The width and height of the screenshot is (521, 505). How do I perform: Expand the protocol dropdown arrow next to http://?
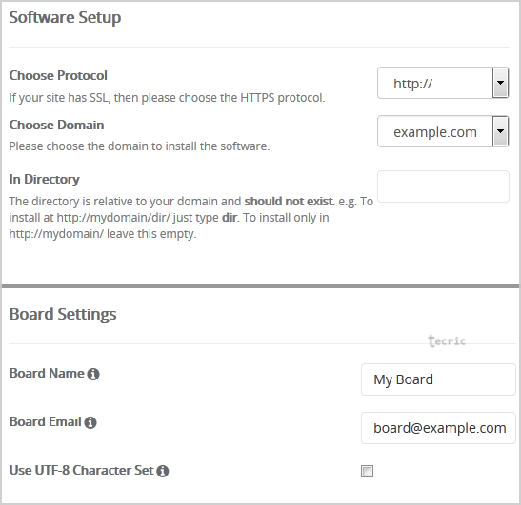click(x=500, y=83)
